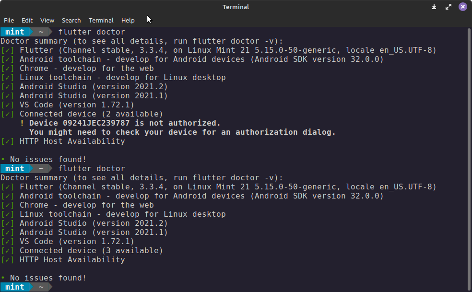
Task: Open the Edit menu
Action: coord(27,21)
